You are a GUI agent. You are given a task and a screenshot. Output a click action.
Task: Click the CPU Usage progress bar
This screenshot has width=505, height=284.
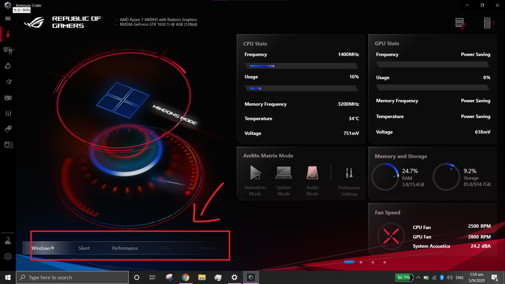tap(302, 88)
